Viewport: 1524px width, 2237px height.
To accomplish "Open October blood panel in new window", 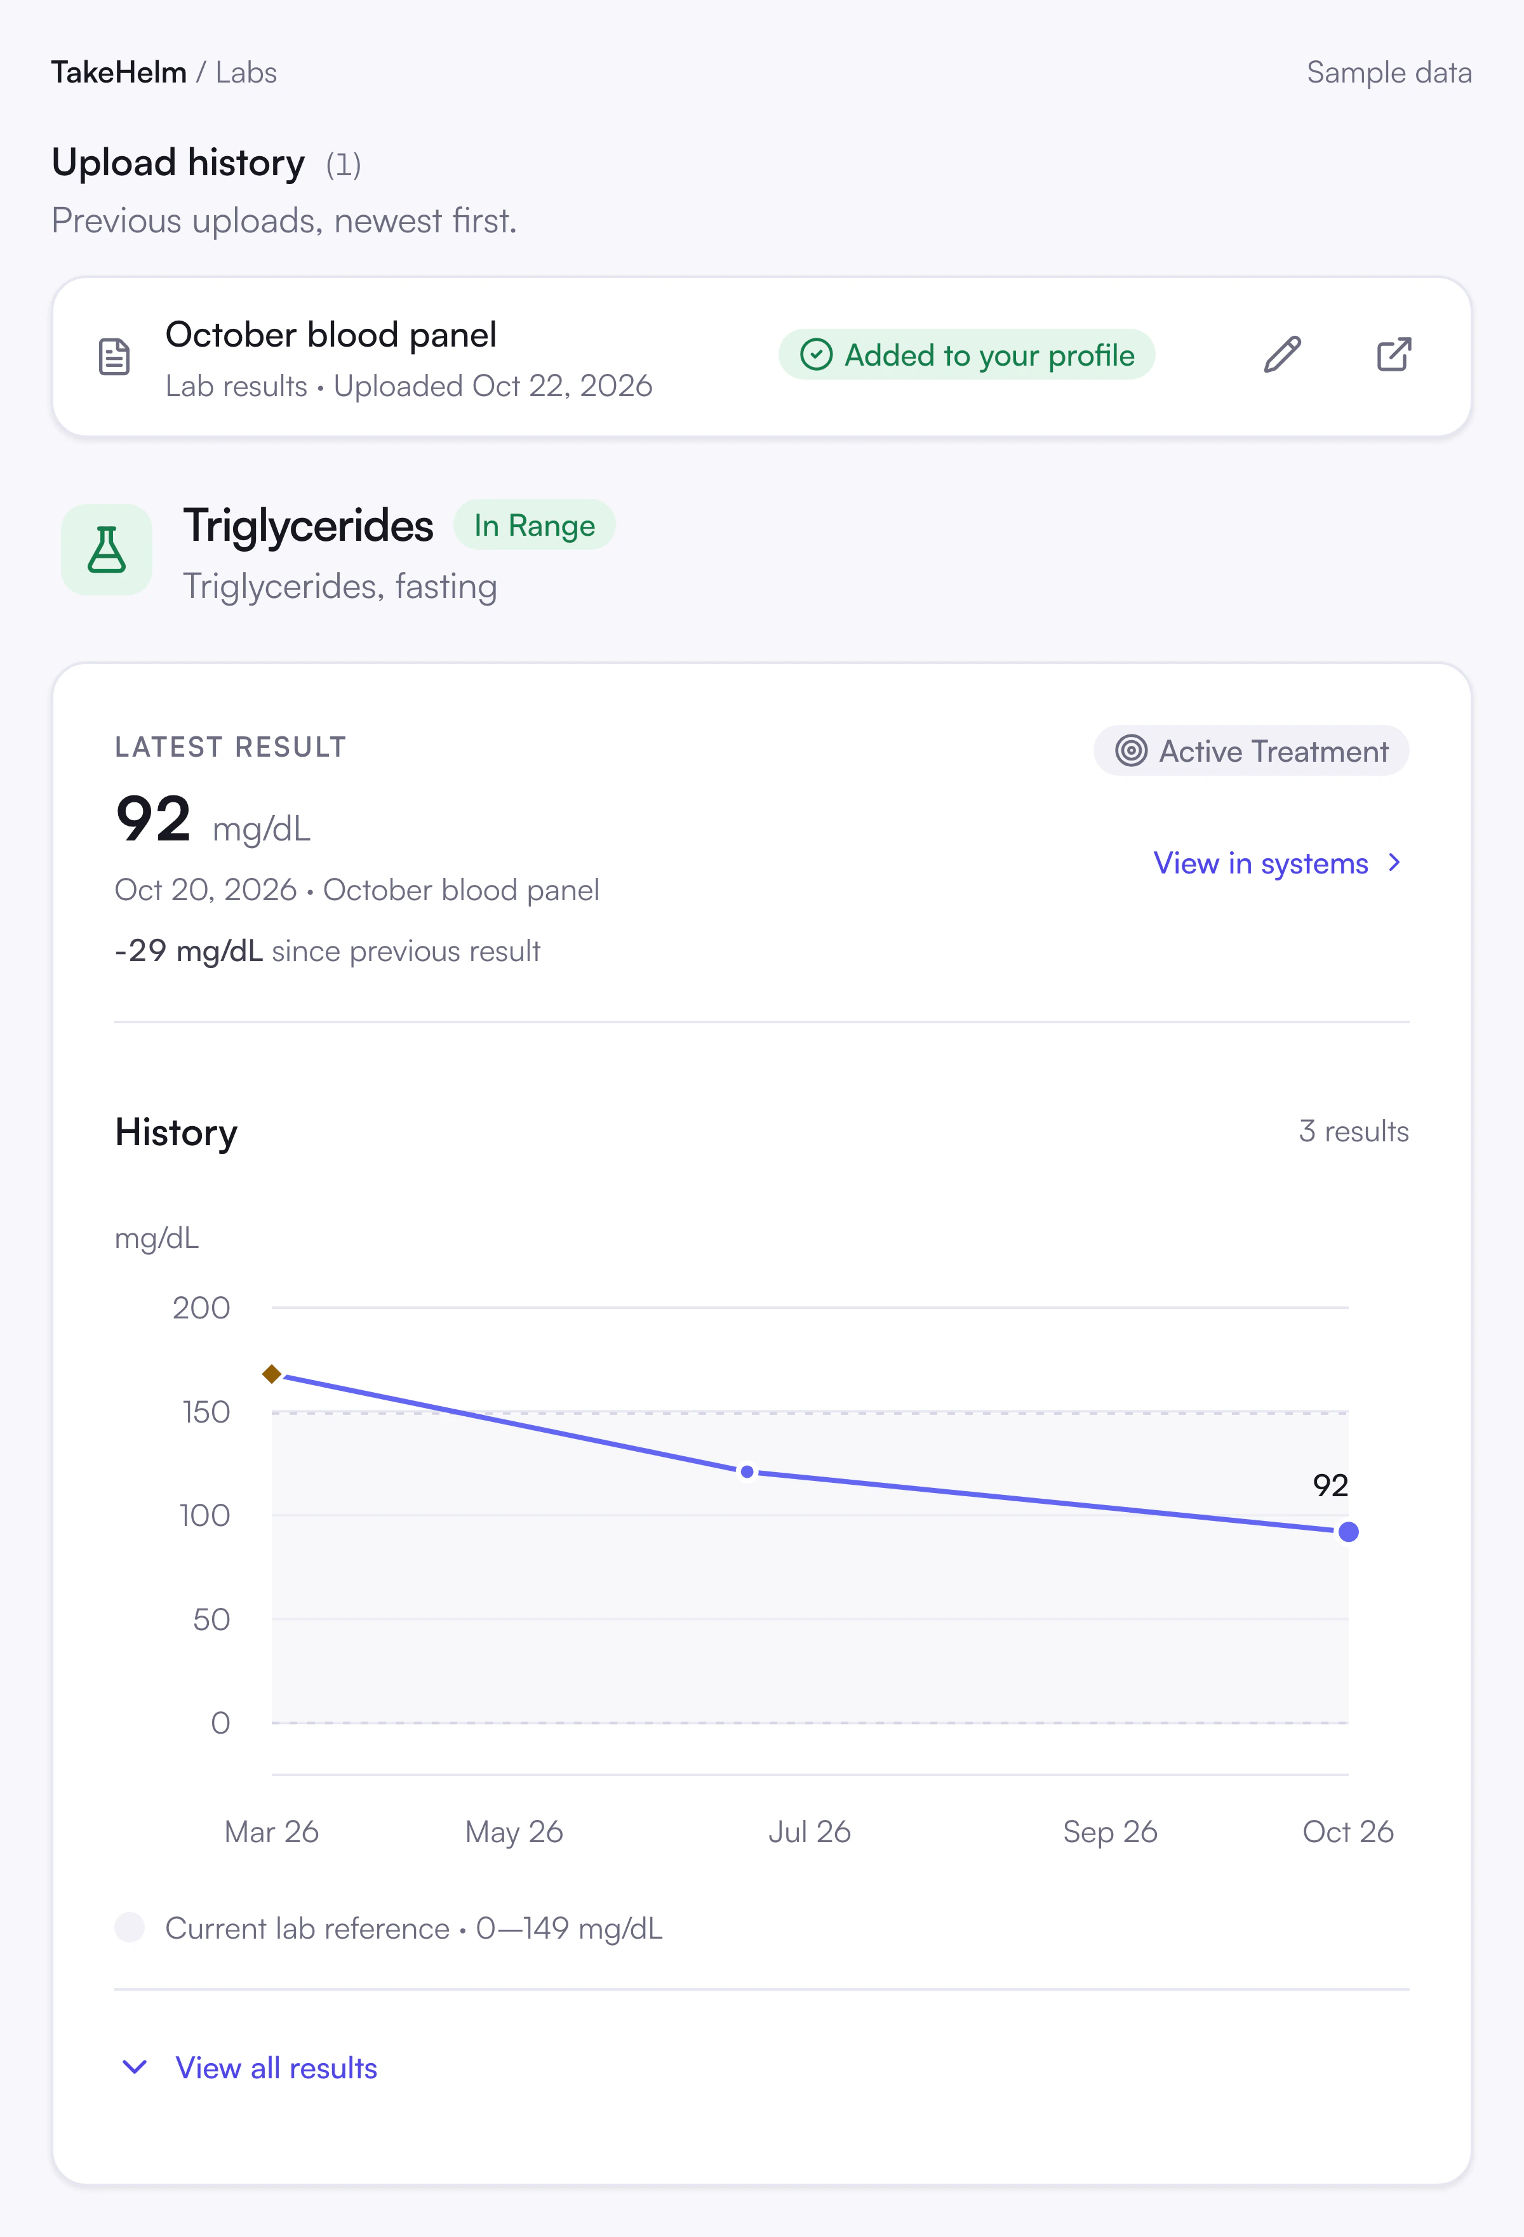I will 1393,355.
